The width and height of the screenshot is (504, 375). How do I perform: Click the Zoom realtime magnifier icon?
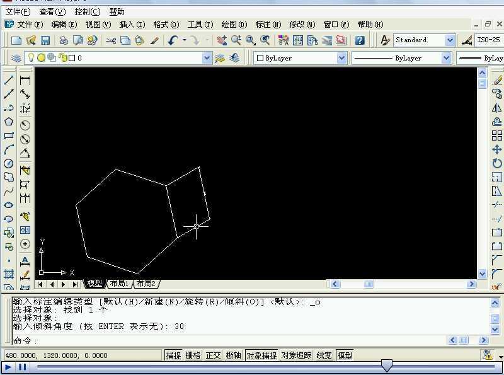236,40
